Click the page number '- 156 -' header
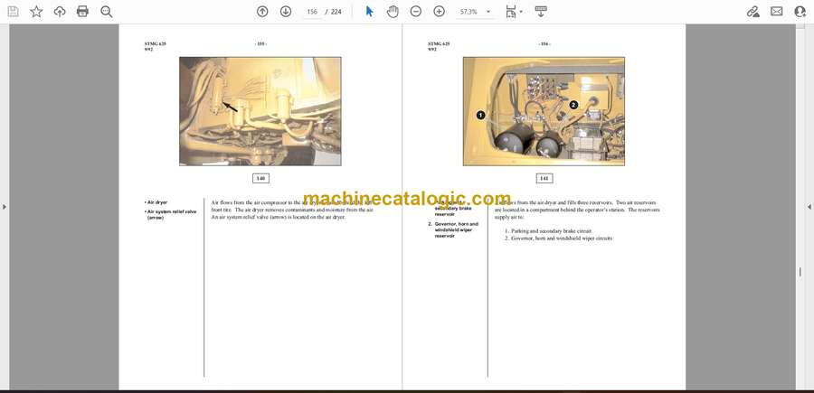The image size is (814, 393). (x=544, y=44)
